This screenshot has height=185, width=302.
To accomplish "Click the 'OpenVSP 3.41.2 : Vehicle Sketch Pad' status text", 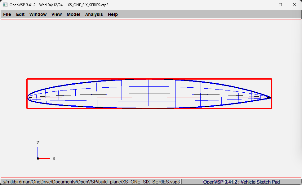I will click(241, 182).
